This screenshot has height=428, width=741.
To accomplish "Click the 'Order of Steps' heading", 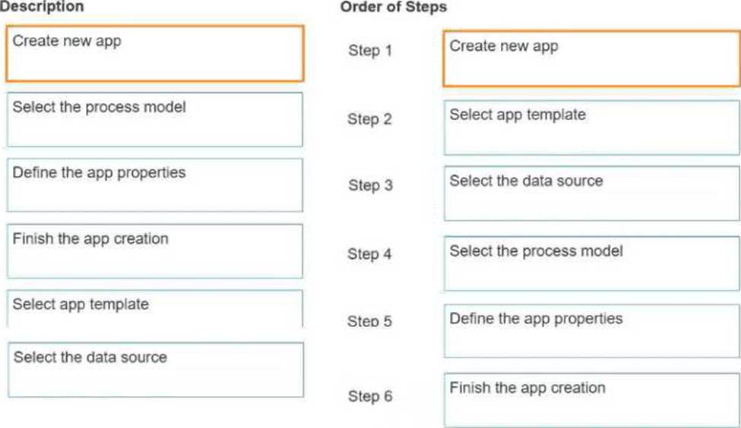I will pos(394,8).
